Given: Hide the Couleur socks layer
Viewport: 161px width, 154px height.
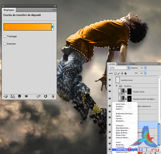Looking at the screenshot, I should [110, 91].
